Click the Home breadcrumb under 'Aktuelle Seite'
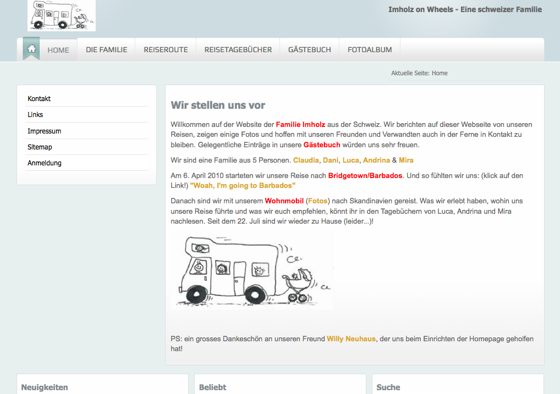 click(x=440, y=73)
